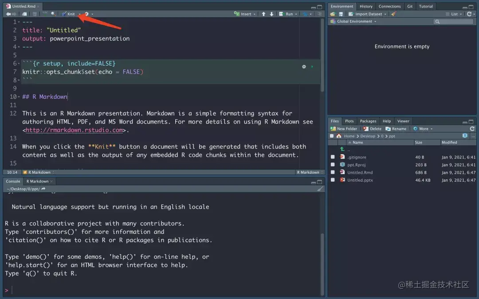Run spell check ABC icon
The image size is (479, 299).
click(45, 14)
